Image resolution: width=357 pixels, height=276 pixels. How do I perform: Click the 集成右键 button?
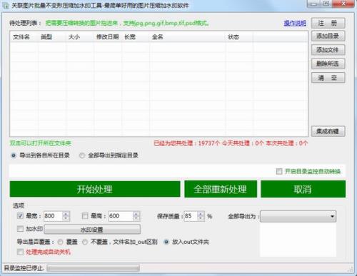point(328,131)
